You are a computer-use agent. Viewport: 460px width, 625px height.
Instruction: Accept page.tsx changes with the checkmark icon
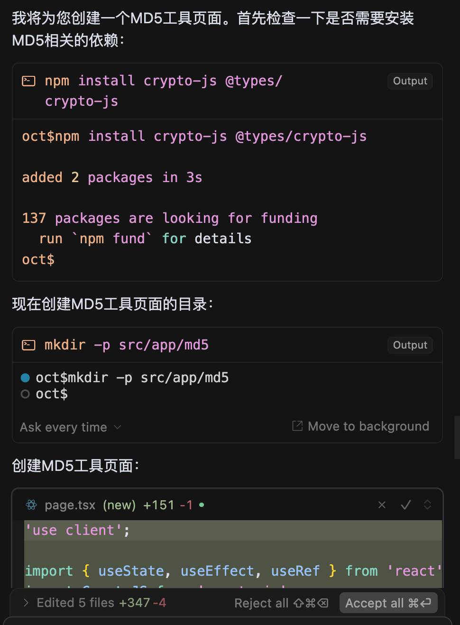tap(405, 505)
